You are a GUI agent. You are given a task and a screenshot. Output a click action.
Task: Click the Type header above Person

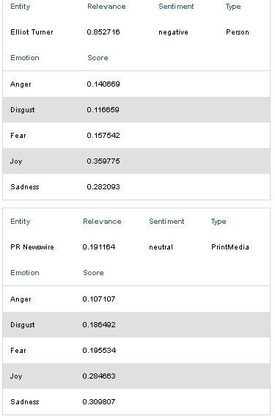[233, 7]
